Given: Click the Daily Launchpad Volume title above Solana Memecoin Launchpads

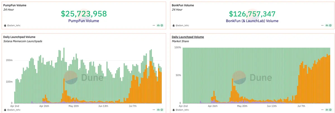Looking at the screenshot, I should tap(19, 37).
